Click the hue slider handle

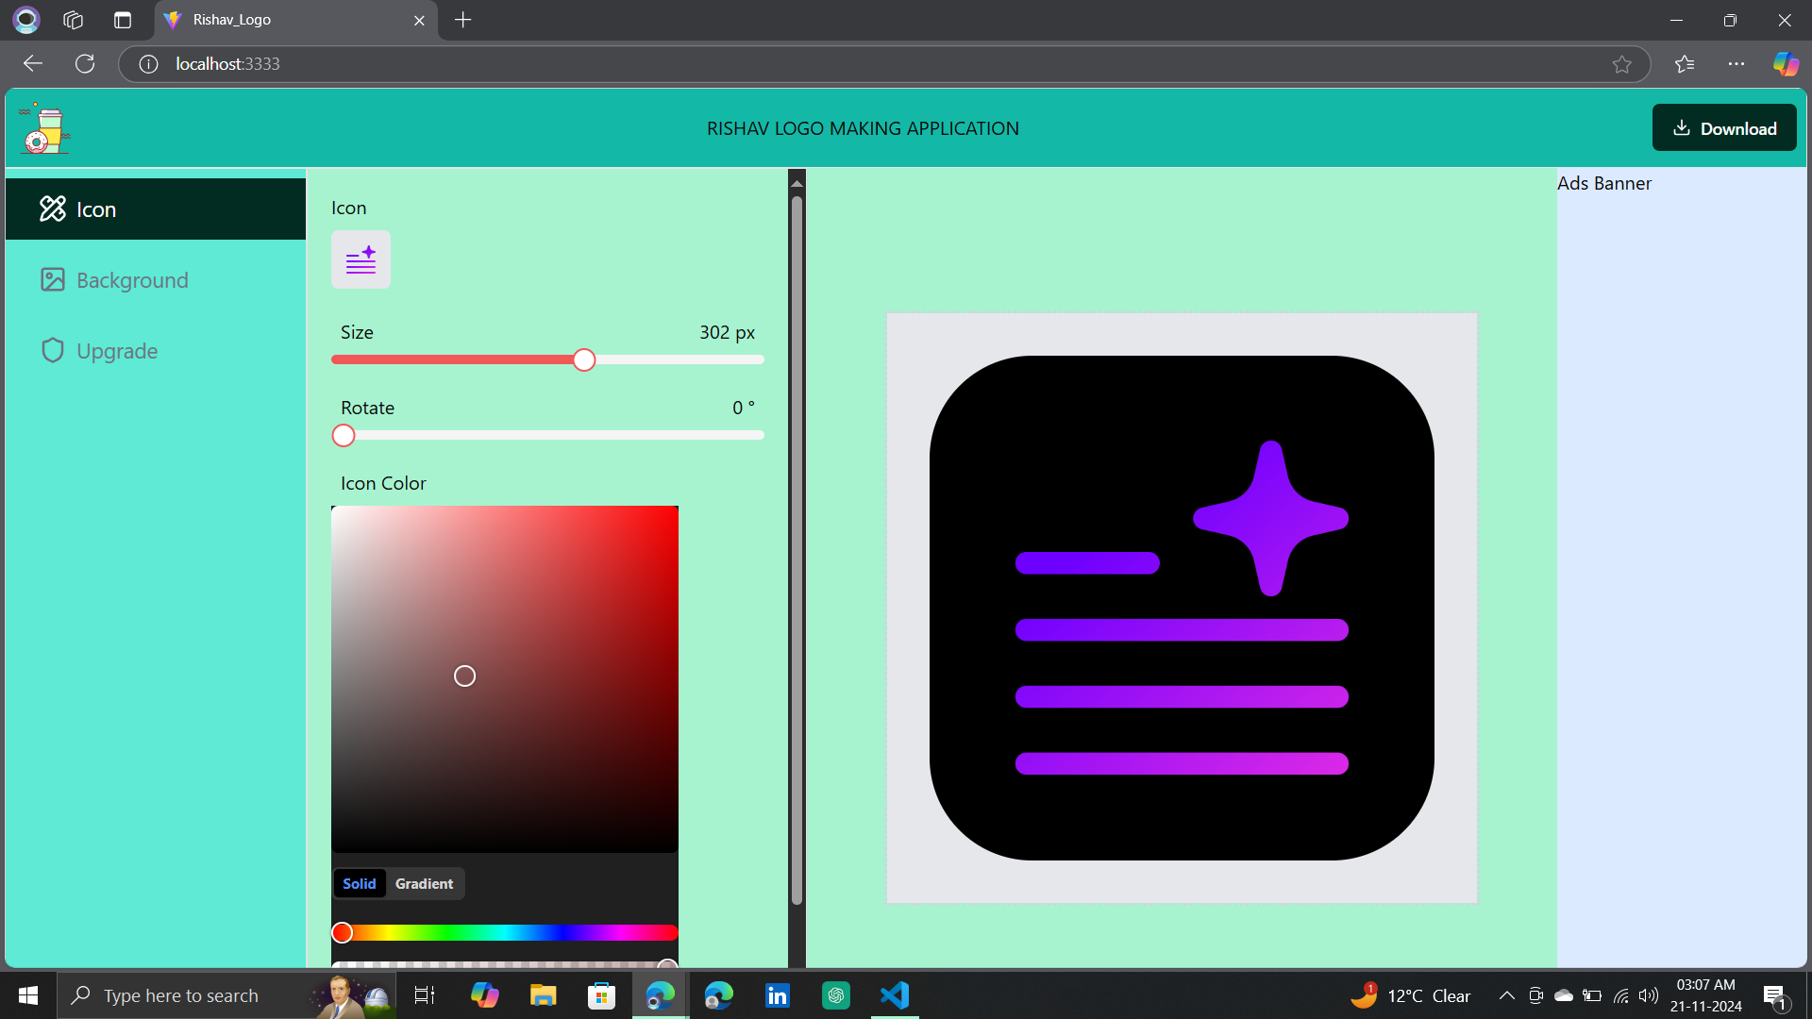[x=343, y=933]
